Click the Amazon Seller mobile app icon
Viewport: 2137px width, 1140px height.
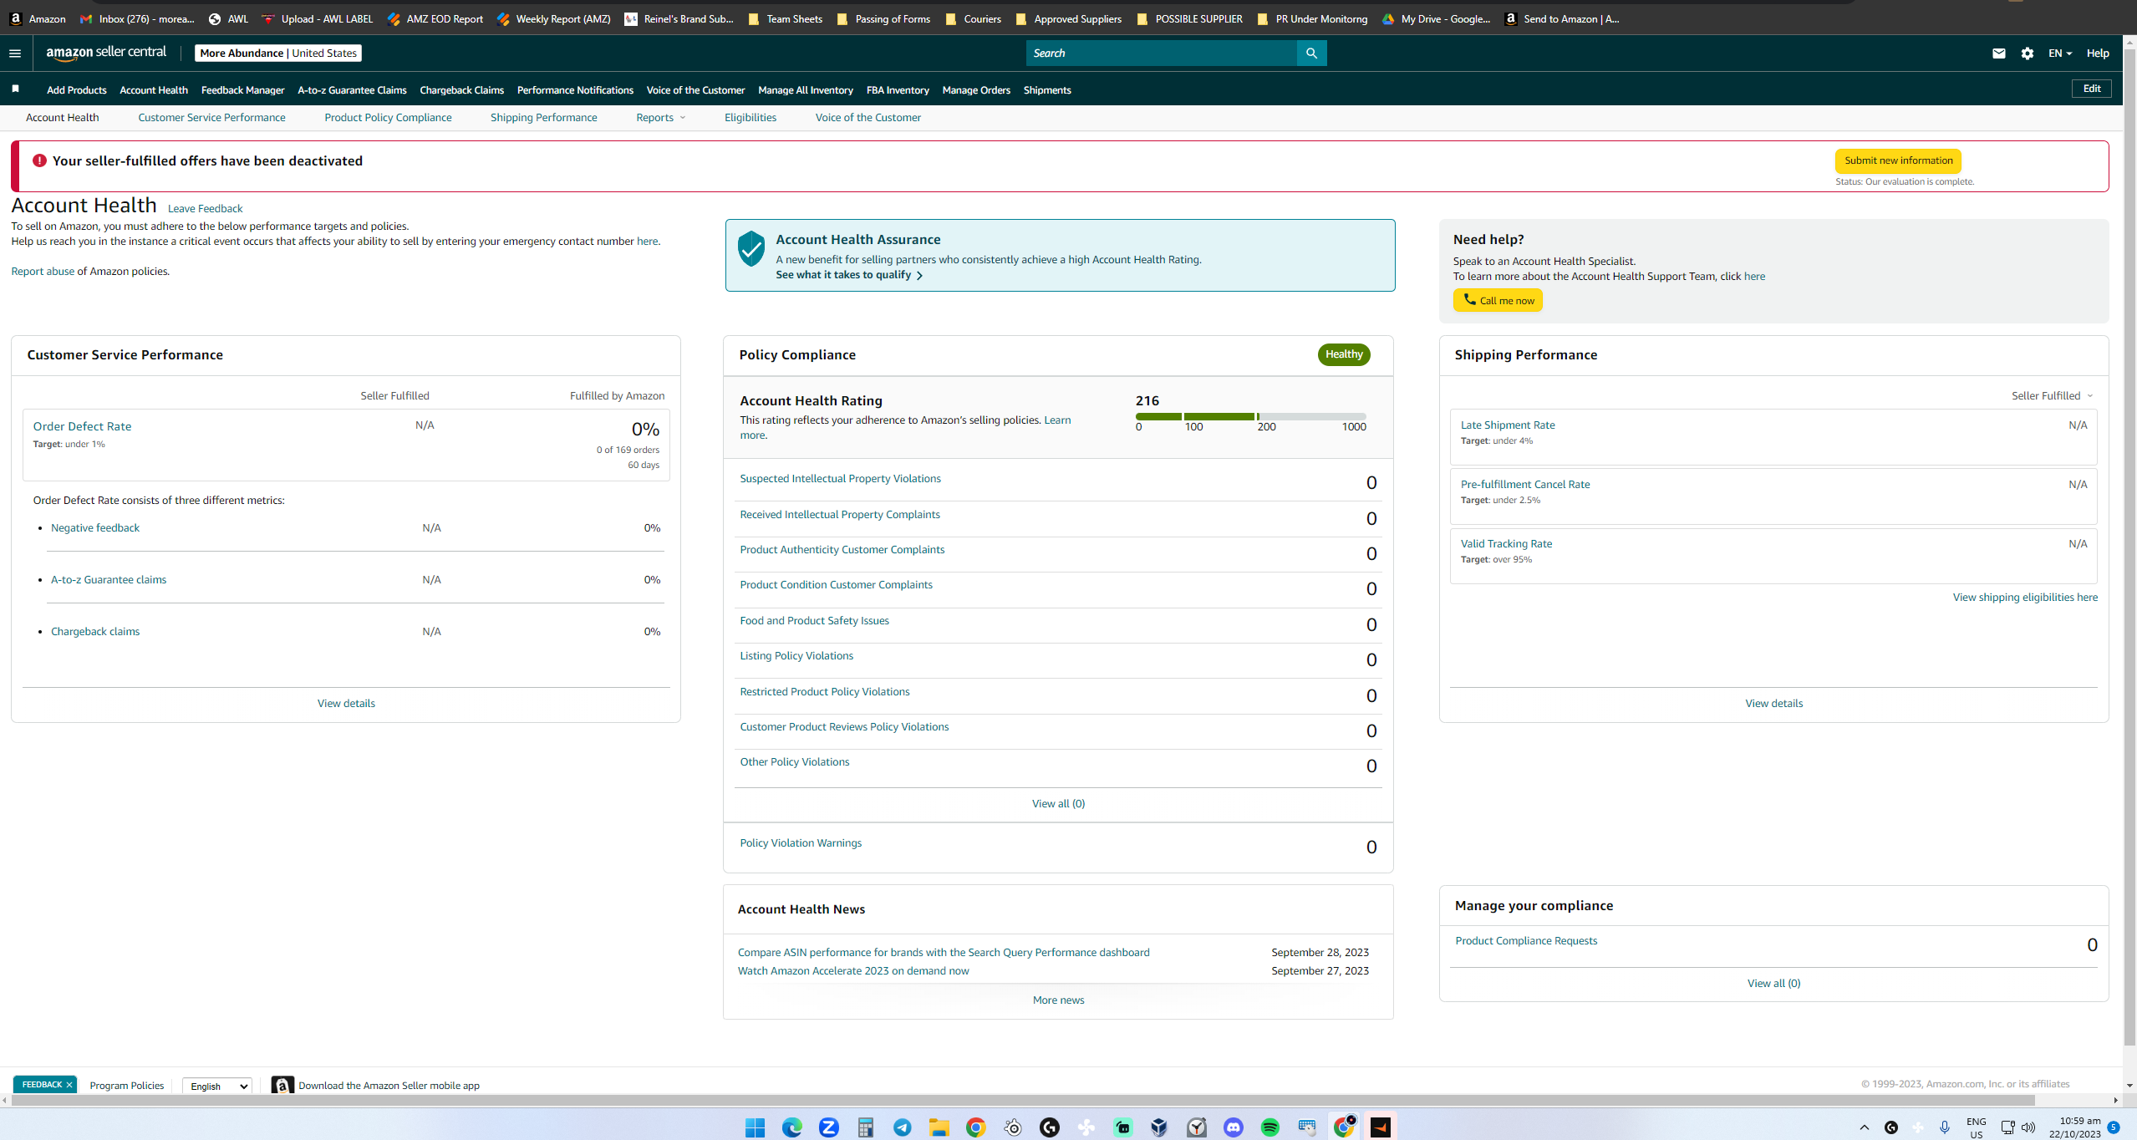[282, 1085]
